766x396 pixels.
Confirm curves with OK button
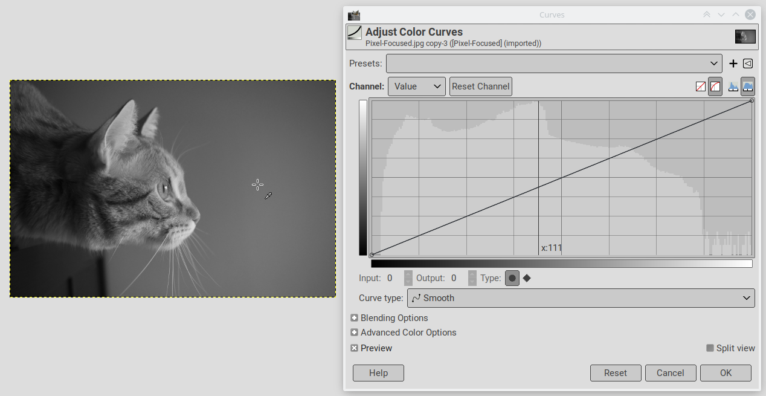point(726,373)
